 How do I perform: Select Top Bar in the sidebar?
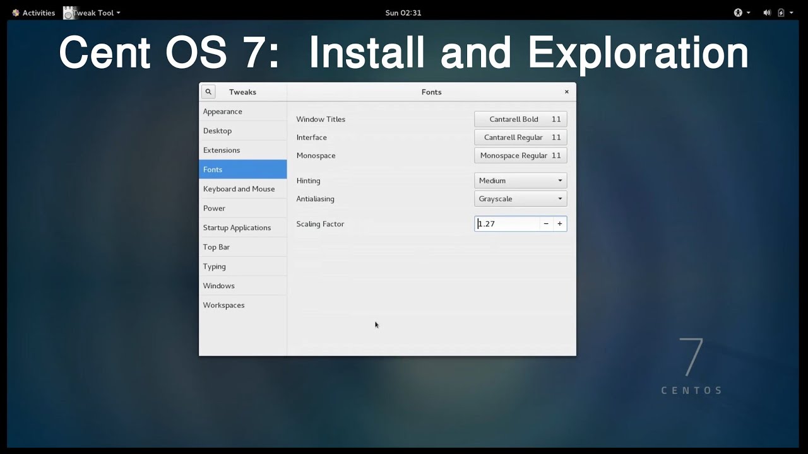[x=243, y=247]
